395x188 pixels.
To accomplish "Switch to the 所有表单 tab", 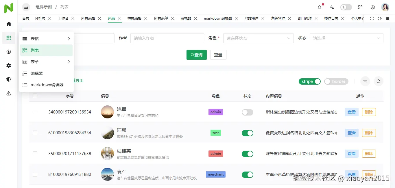I will (x=161, y=18).
